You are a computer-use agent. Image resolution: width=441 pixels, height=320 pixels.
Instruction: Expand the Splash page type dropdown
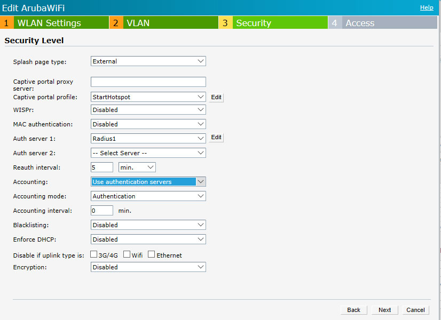(x=148, y=61)
